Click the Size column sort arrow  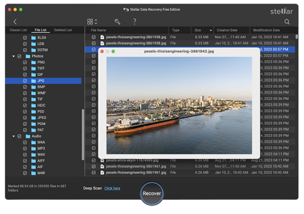pyautogui.click(x=211, y=31)
